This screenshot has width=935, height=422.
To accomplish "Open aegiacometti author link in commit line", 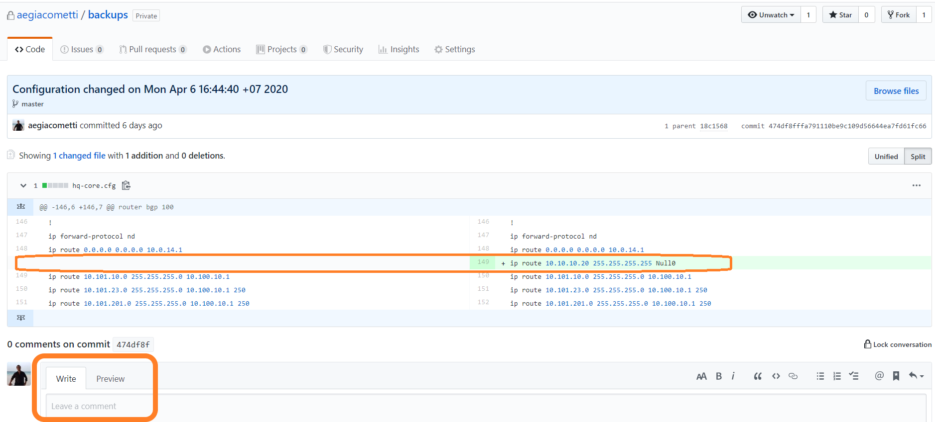I will coord(52,125).
